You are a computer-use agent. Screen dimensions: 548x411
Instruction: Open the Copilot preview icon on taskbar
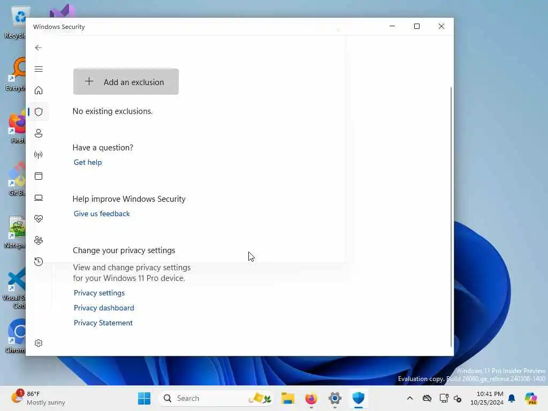coord(531,398)
